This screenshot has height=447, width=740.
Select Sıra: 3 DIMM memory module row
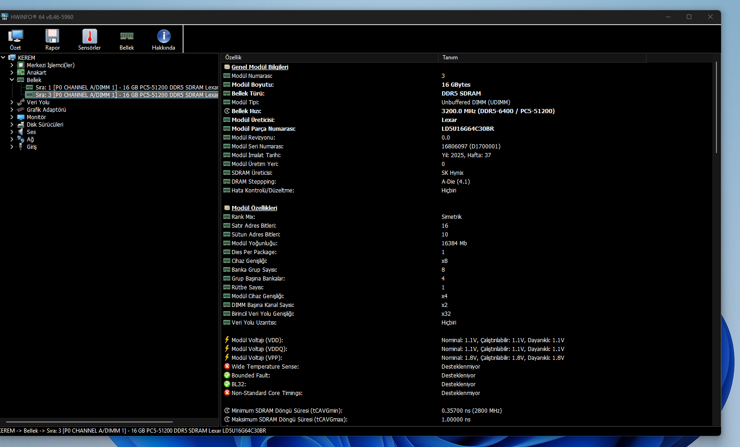tap(122, 95)
